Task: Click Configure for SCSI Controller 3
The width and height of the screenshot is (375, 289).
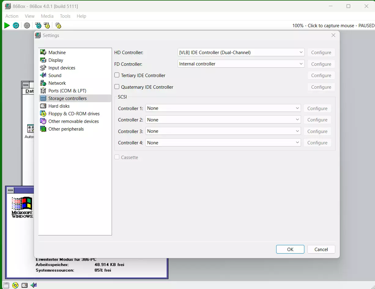Action: tap(317, 131)
